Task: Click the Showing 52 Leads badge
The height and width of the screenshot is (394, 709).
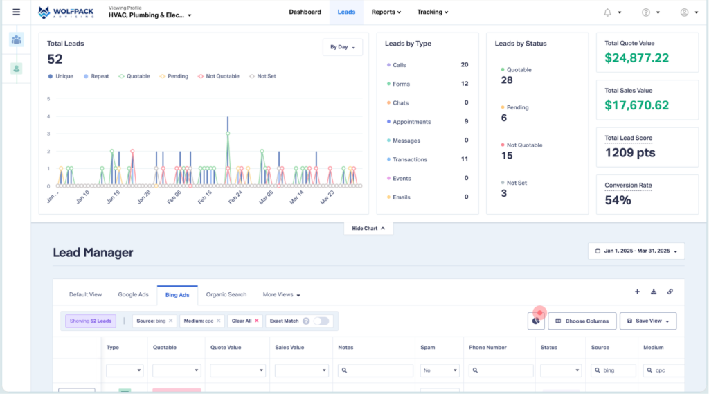Action: pos(91,321)
